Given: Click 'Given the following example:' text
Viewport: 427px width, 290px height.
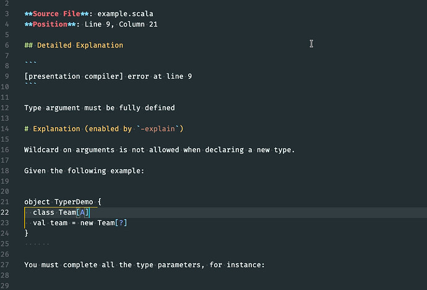Looking at the screenshot, I should [x=84, y=170].
